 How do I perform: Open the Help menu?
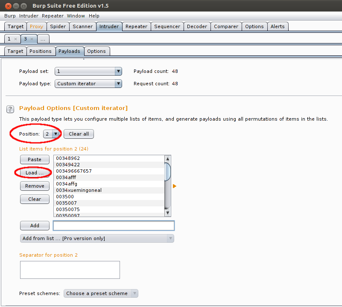point(94,16)
